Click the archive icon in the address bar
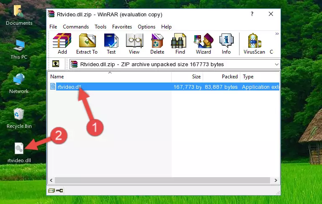322x204 pixels. [74, 65]
